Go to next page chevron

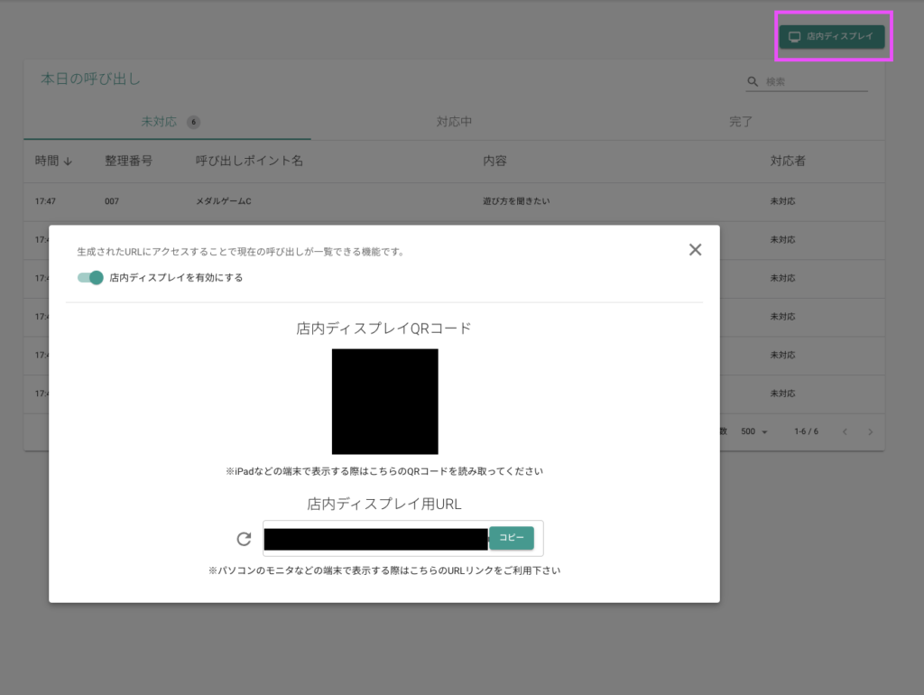871,432
